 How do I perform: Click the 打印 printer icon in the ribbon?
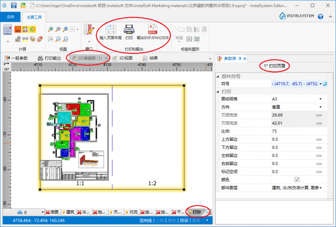point(129,30)
